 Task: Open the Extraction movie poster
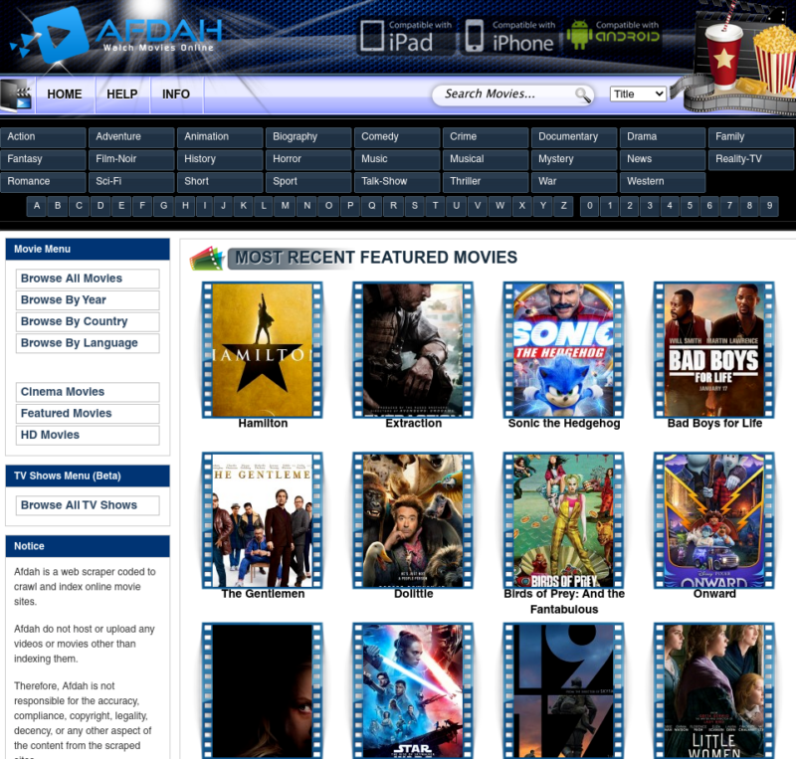click(413, 350)
